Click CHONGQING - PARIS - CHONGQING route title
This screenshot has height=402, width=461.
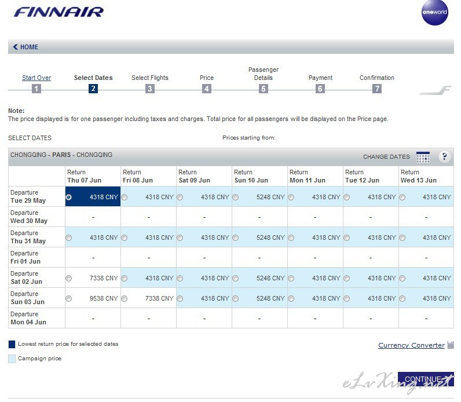tap(61, 155)
